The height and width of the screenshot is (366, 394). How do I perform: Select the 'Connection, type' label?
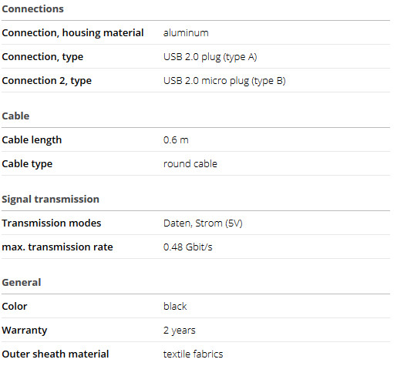[42, 57]
